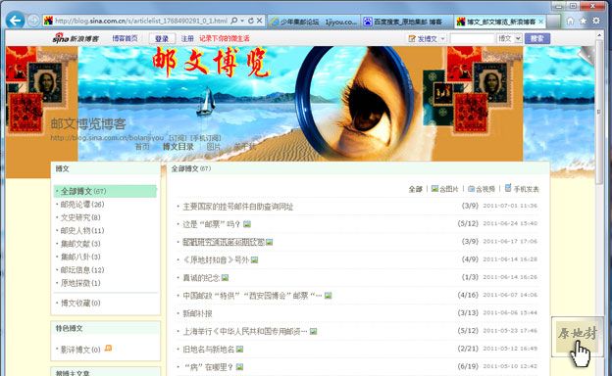Image resolution: width=612 pixels, height=376 pixels.
Task: Open the 博文 search type dropdown
Action: click(509, 38)
